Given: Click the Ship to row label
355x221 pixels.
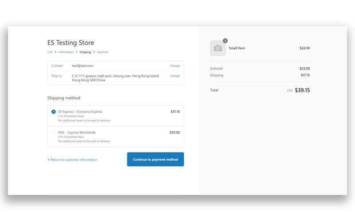Looking at the screenshot, I should tap(57, 76).
